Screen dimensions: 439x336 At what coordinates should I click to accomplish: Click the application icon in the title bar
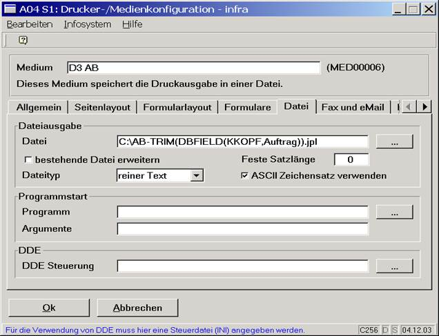10,9
